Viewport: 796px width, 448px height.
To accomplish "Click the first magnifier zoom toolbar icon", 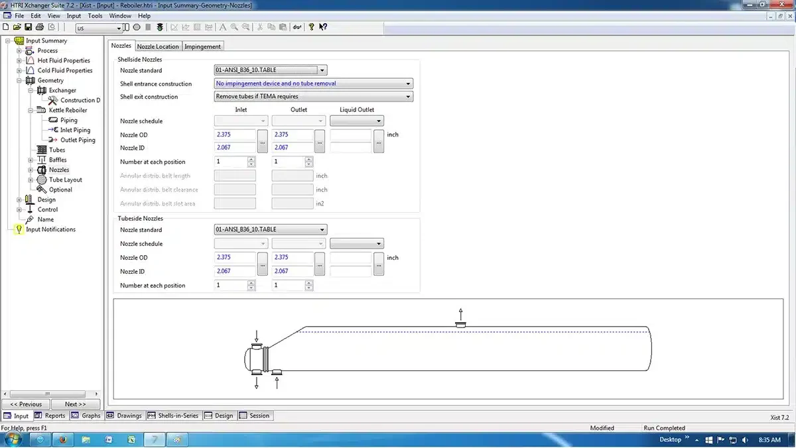I will (234, 27).
